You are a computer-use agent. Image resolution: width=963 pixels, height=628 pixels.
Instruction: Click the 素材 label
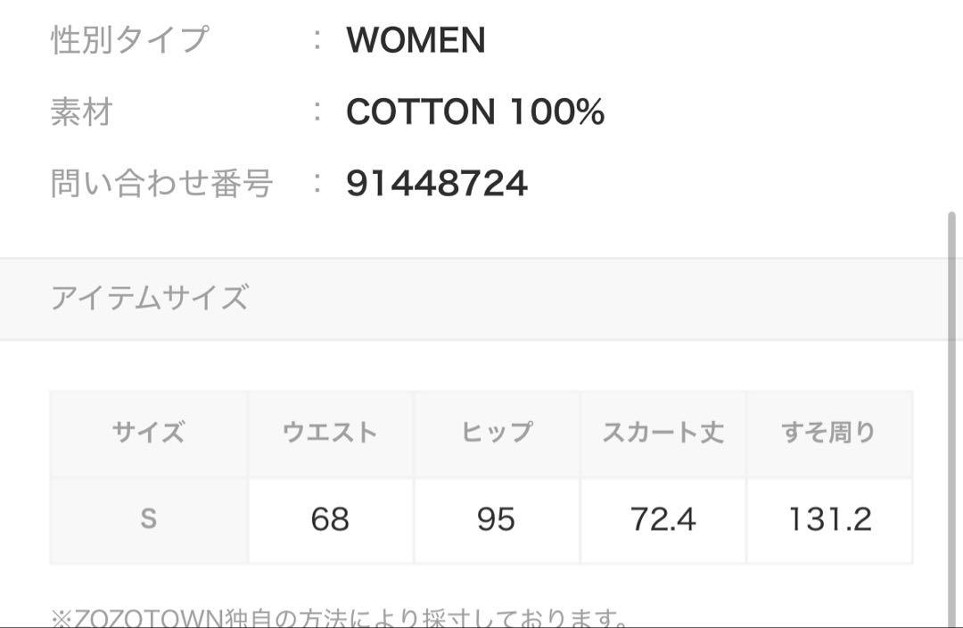82,112
